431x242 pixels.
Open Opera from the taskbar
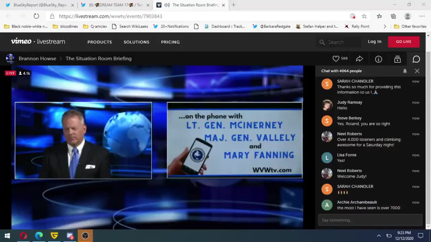(x=23, y=236)
